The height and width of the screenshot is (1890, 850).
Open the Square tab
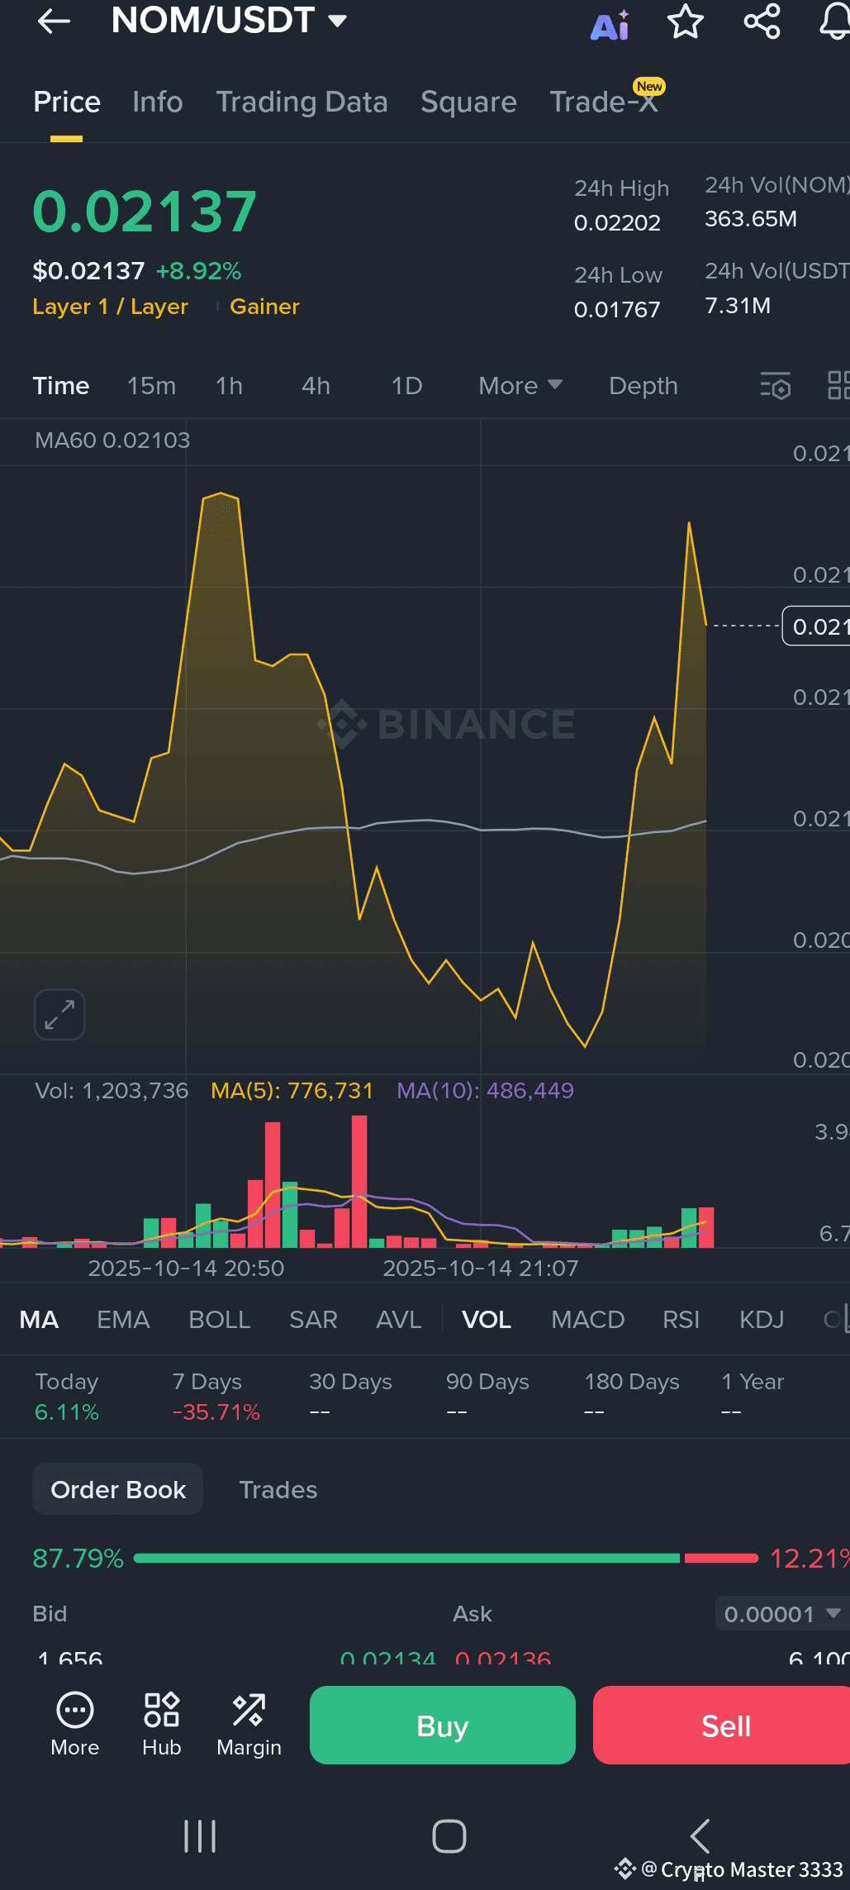(468, 102)
